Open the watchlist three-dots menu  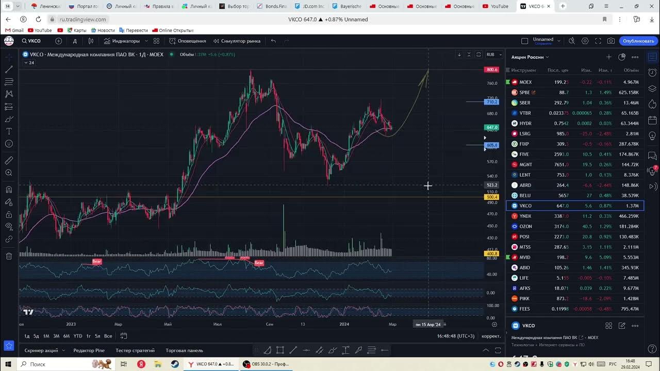click(635, 57)
